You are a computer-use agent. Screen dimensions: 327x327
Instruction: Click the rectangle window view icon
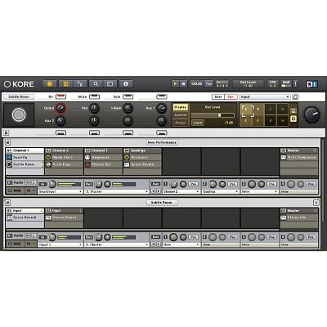(110, 84)
